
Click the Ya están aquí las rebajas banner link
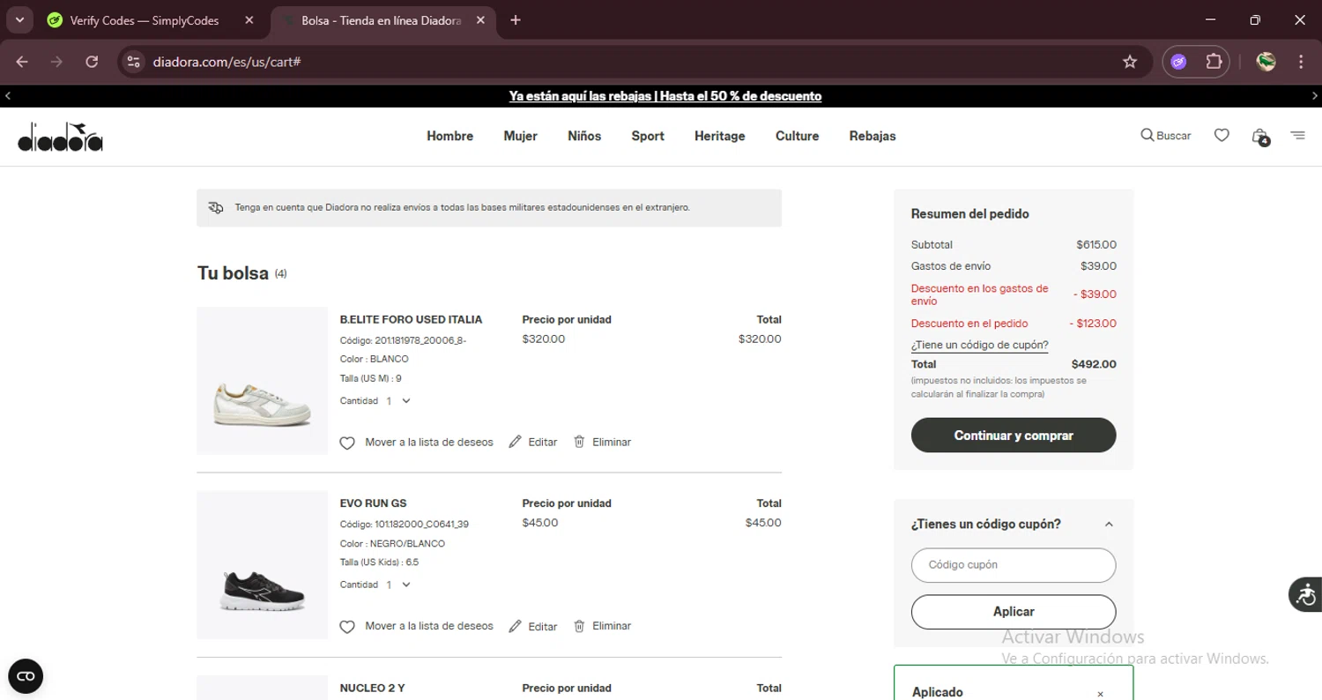(x=665, y=96)
